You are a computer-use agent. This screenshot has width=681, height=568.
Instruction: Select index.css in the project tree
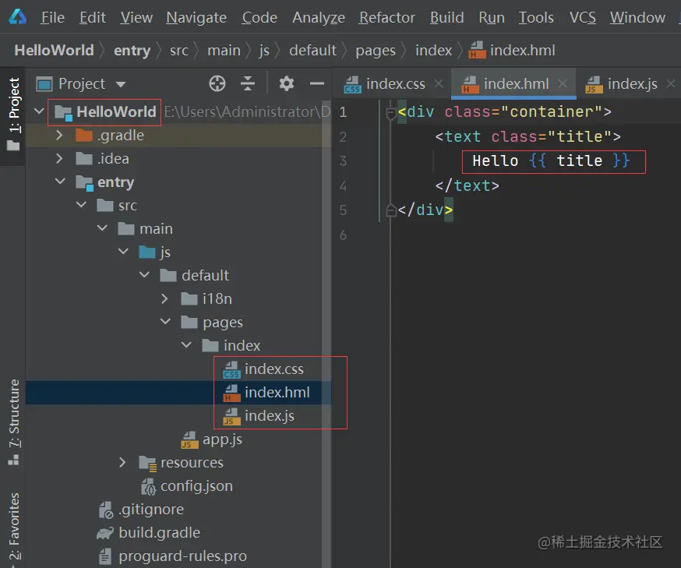pos(263,369)
